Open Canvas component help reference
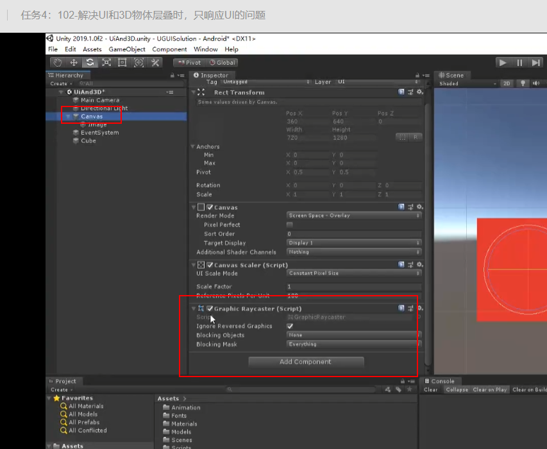The image size is (547, 449). tap(401, 207)
